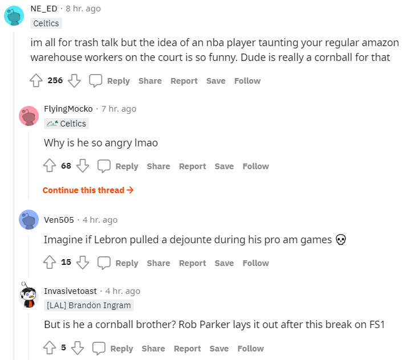The width and height of the screenshot is (419, 360).
Task: Upvote NE_ED's comment with 256 points
Action: coord(36,80)
